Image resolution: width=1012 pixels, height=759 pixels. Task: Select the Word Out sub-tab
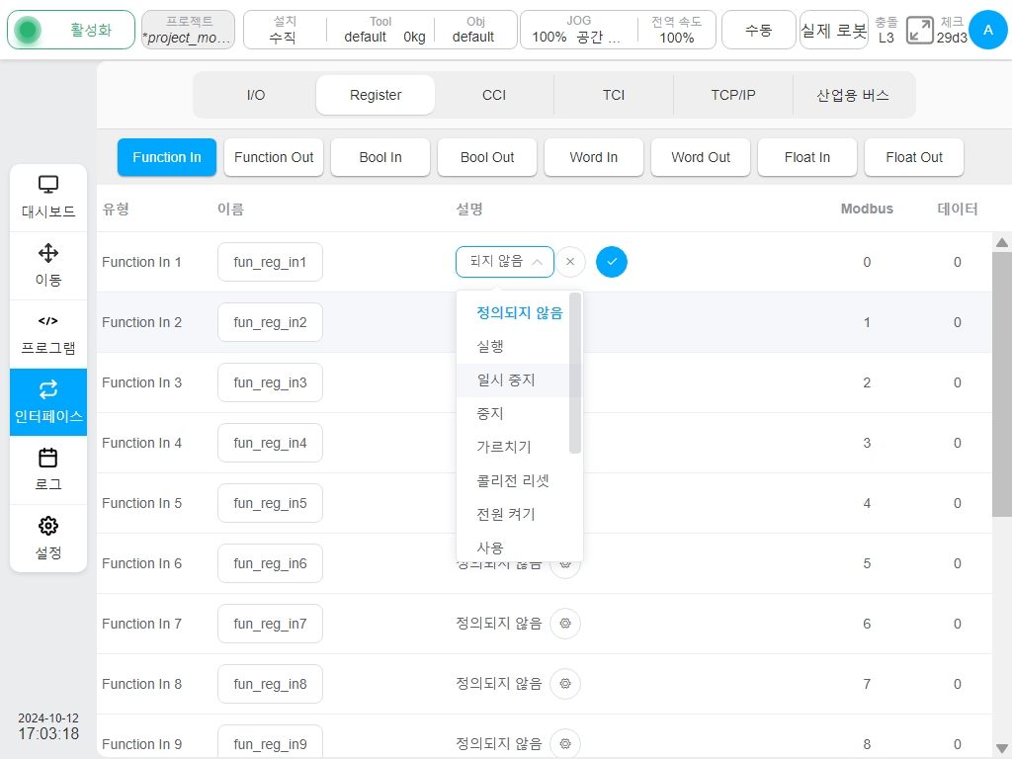(701, 157)
